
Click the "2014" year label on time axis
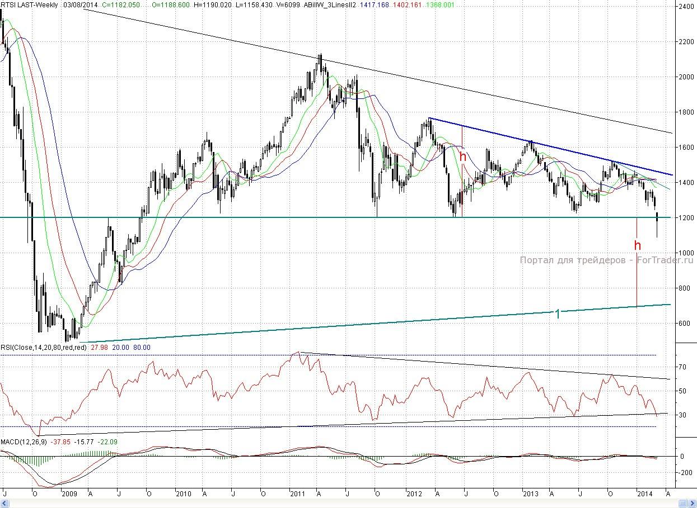645,494
